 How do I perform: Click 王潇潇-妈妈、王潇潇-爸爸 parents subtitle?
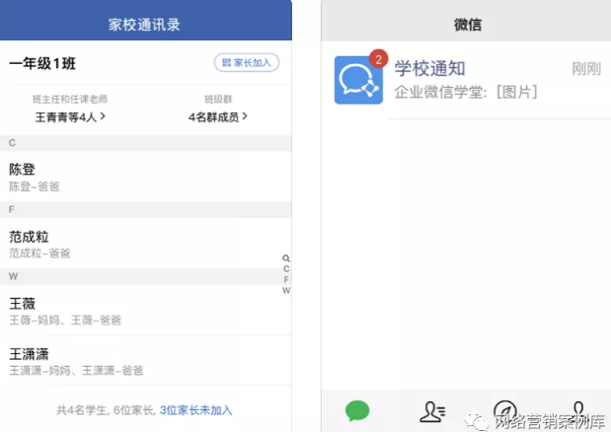pos(76,370)
